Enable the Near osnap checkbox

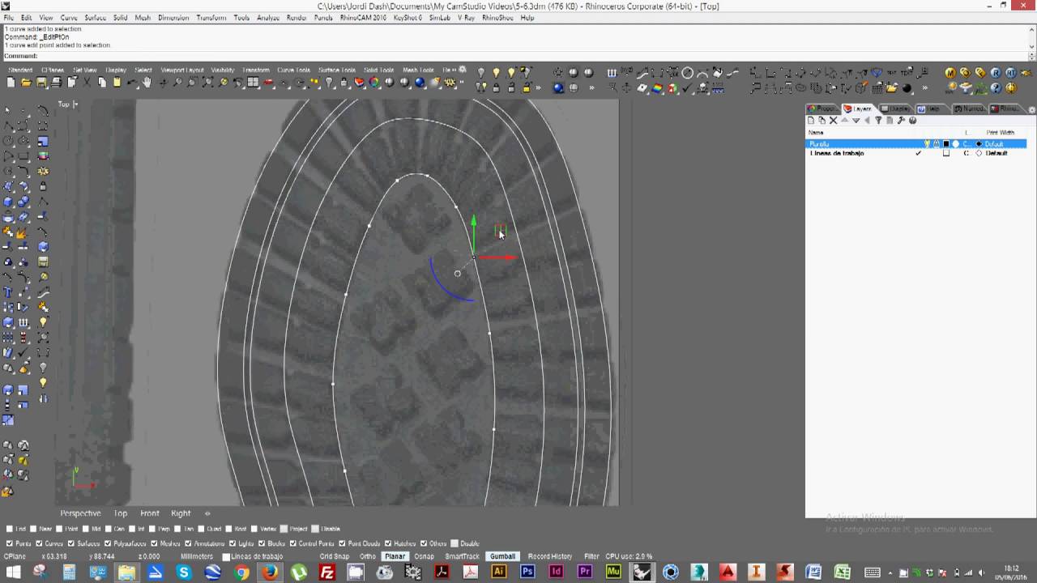(32, 529)
